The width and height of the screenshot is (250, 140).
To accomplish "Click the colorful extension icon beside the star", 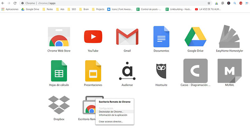I will 217,3.
